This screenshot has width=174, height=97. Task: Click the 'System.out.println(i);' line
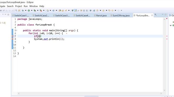tap(49, 39)
